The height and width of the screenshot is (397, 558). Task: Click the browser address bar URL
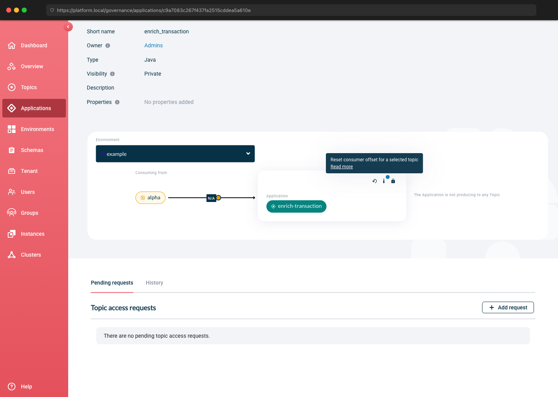click(154, 10)
